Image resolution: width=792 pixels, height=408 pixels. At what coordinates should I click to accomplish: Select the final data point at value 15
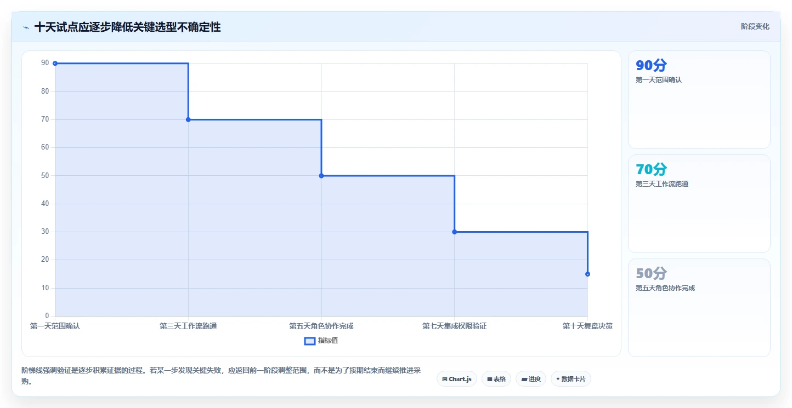587,274
